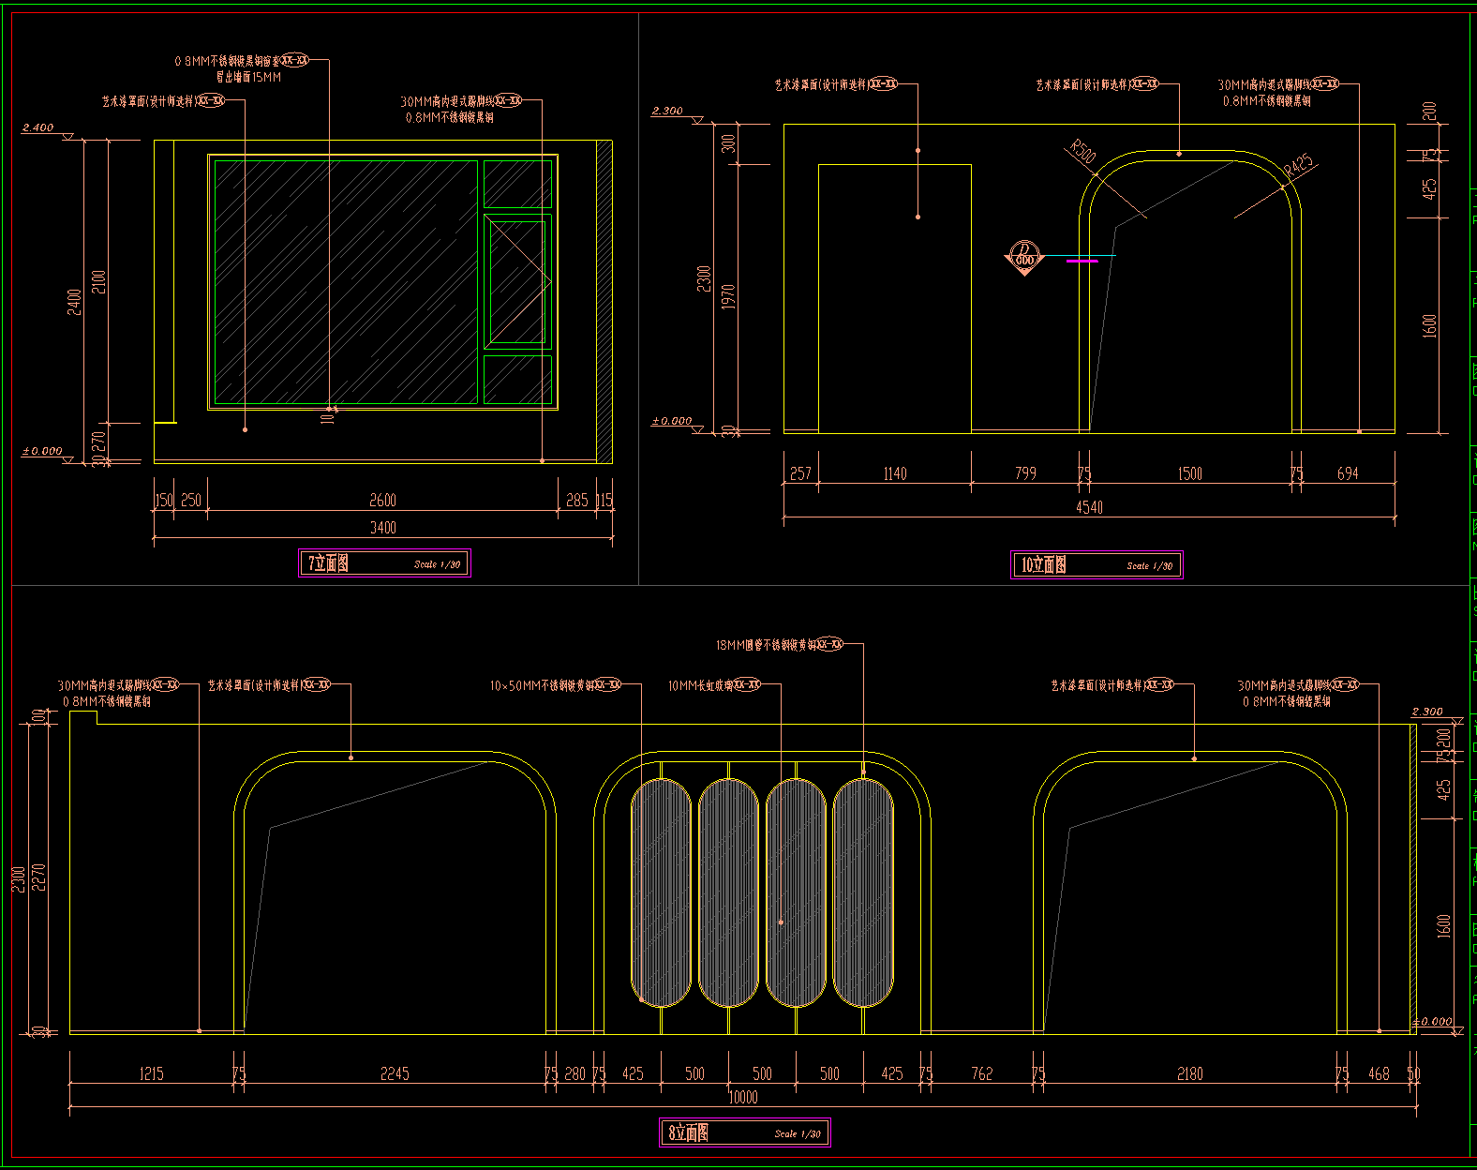Select the 2.400 level marker in elevation 7
Viewport: 1477px width, 1170px height.
(38, 127)
